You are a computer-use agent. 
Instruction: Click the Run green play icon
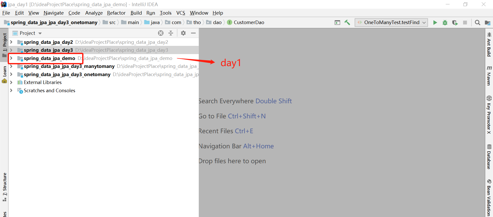tap(435, 23)
